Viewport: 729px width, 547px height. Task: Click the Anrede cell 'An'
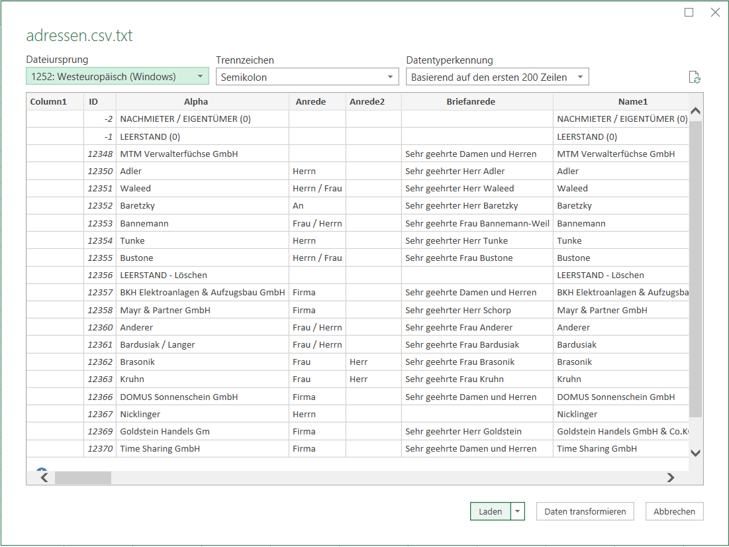[x=318, y=205]
